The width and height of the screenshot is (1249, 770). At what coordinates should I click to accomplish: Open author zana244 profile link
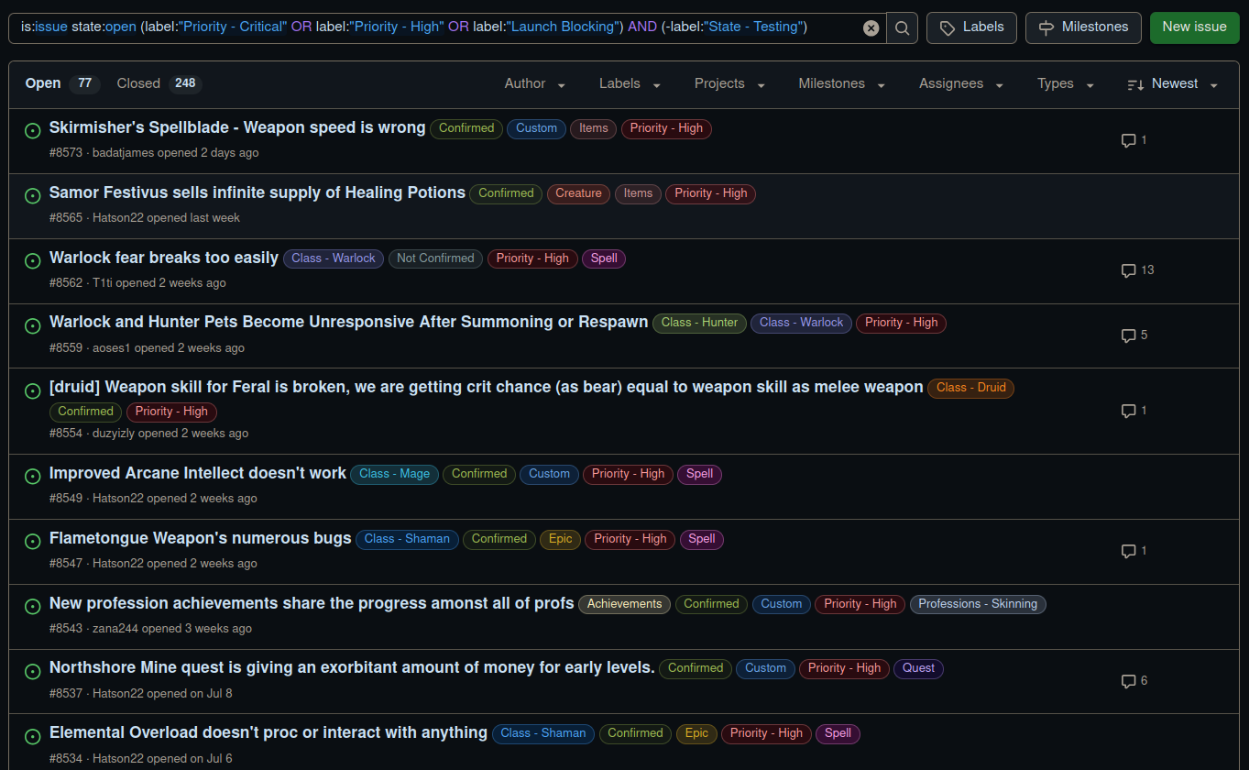pyautogui.click(x=115, y=629)
